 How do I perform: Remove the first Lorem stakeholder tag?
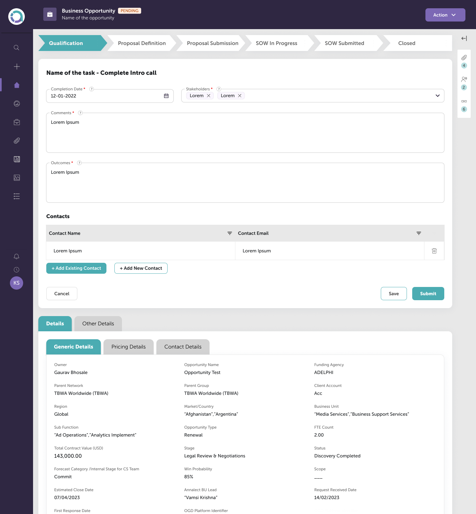pos(209,96)
